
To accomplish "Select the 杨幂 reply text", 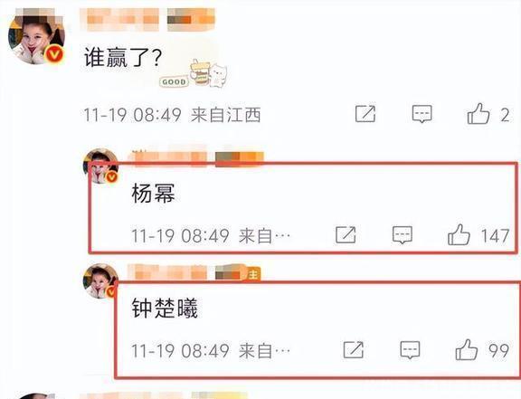I will coord(153,194).
